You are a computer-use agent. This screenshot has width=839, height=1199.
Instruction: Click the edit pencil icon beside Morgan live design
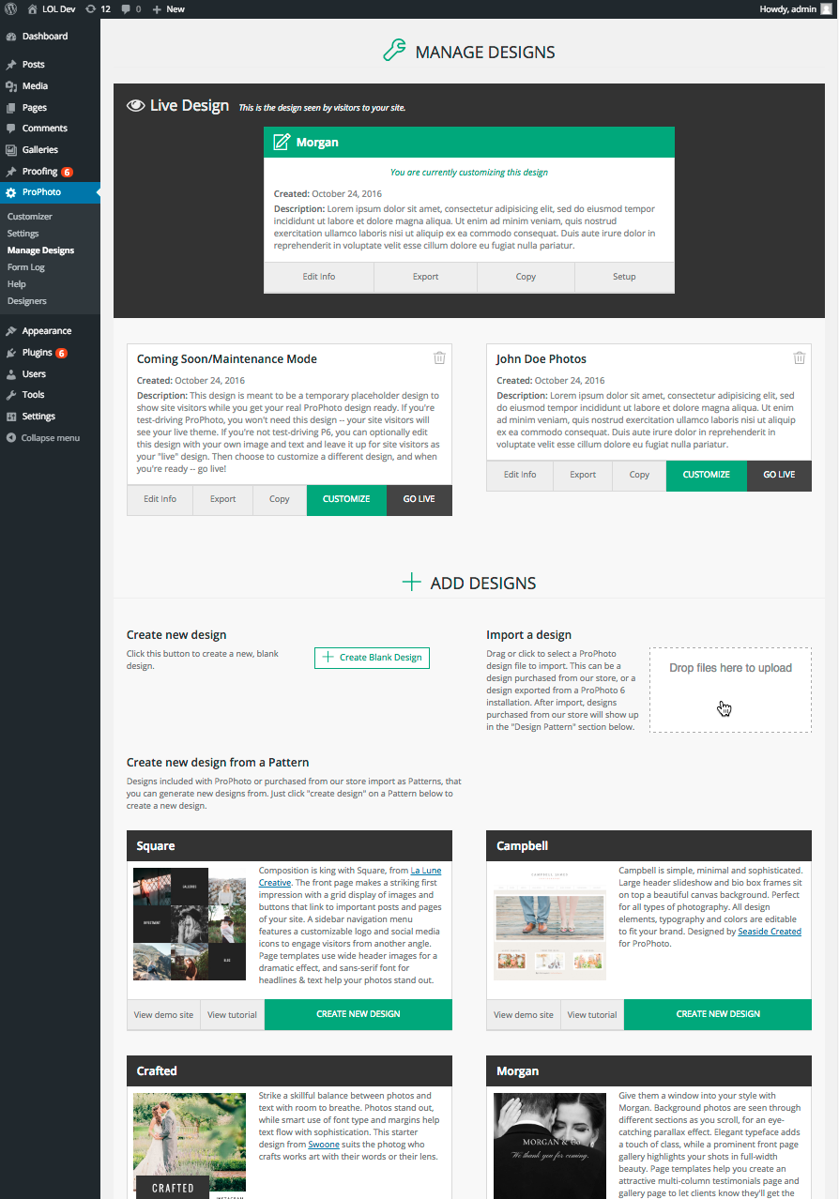(282, 143)
